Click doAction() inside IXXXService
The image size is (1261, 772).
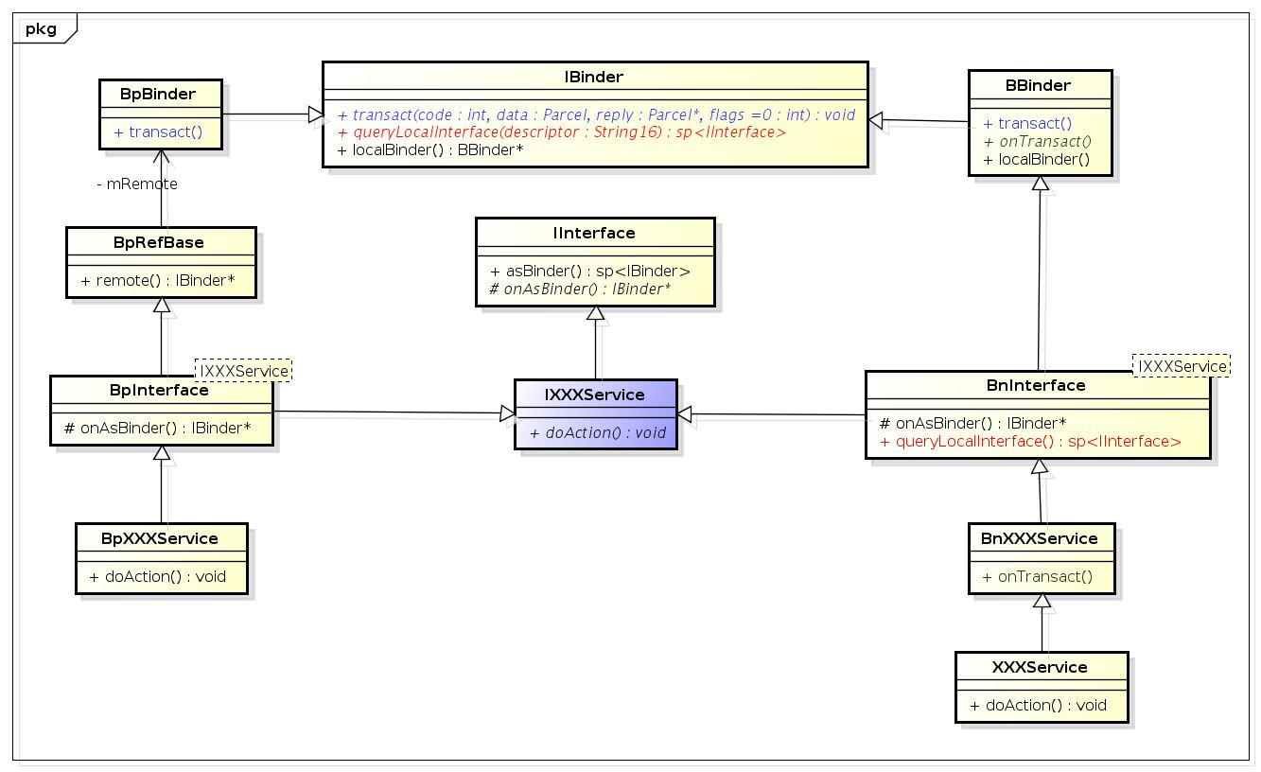[594, 432]
